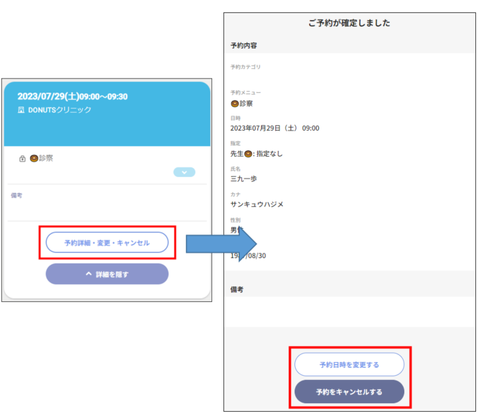Click date 2023年07月29日（土） 09:00
The width and height of the screenshot is (478, 413).
pyautogui.click(x=275, y=128)
